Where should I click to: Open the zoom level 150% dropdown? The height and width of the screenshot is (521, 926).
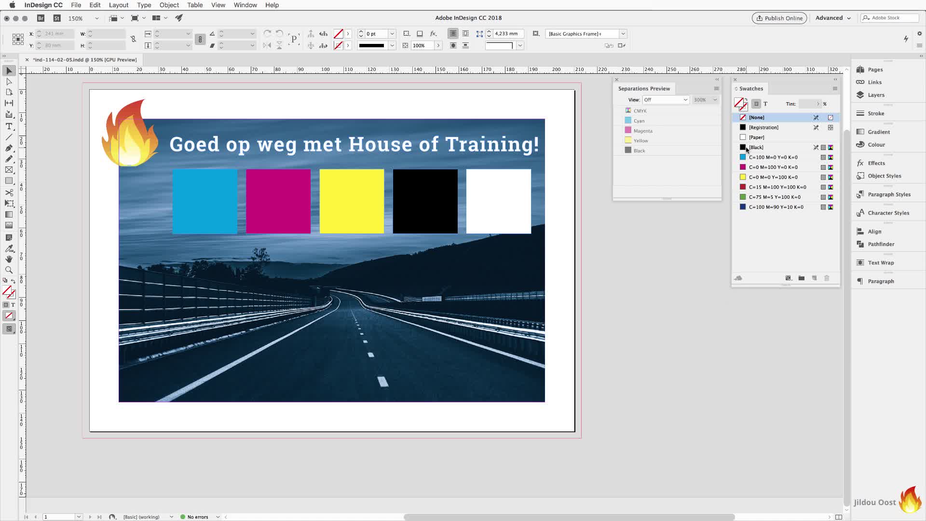(96, 18)
